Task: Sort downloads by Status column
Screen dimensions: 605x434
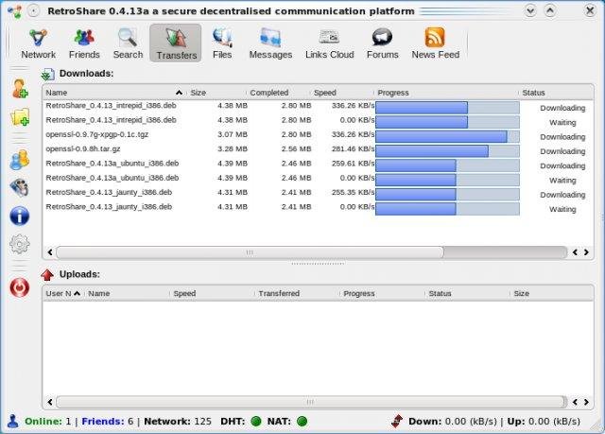Action: [x=556, y=93]
